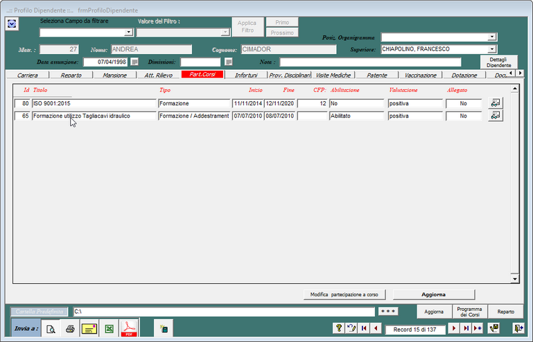
Task: Go to next record arrow icon
Action: pyautogui.click(x=454, y=328)
